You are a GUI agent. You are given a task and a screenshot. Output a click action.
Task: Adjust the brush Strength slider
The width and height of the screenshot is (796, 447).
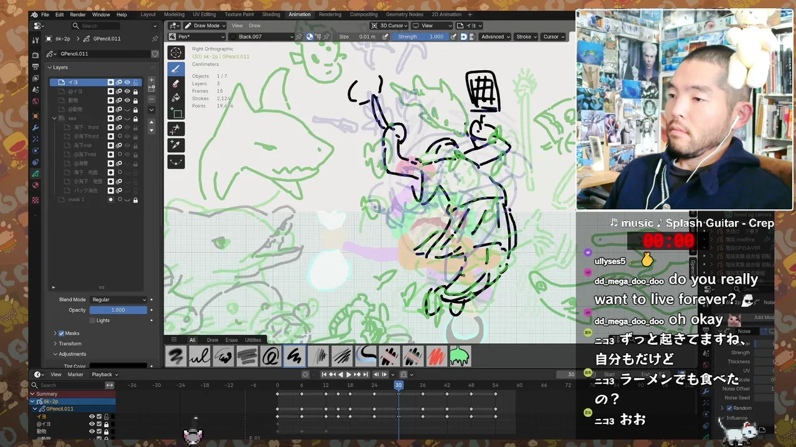coord(421,37)
